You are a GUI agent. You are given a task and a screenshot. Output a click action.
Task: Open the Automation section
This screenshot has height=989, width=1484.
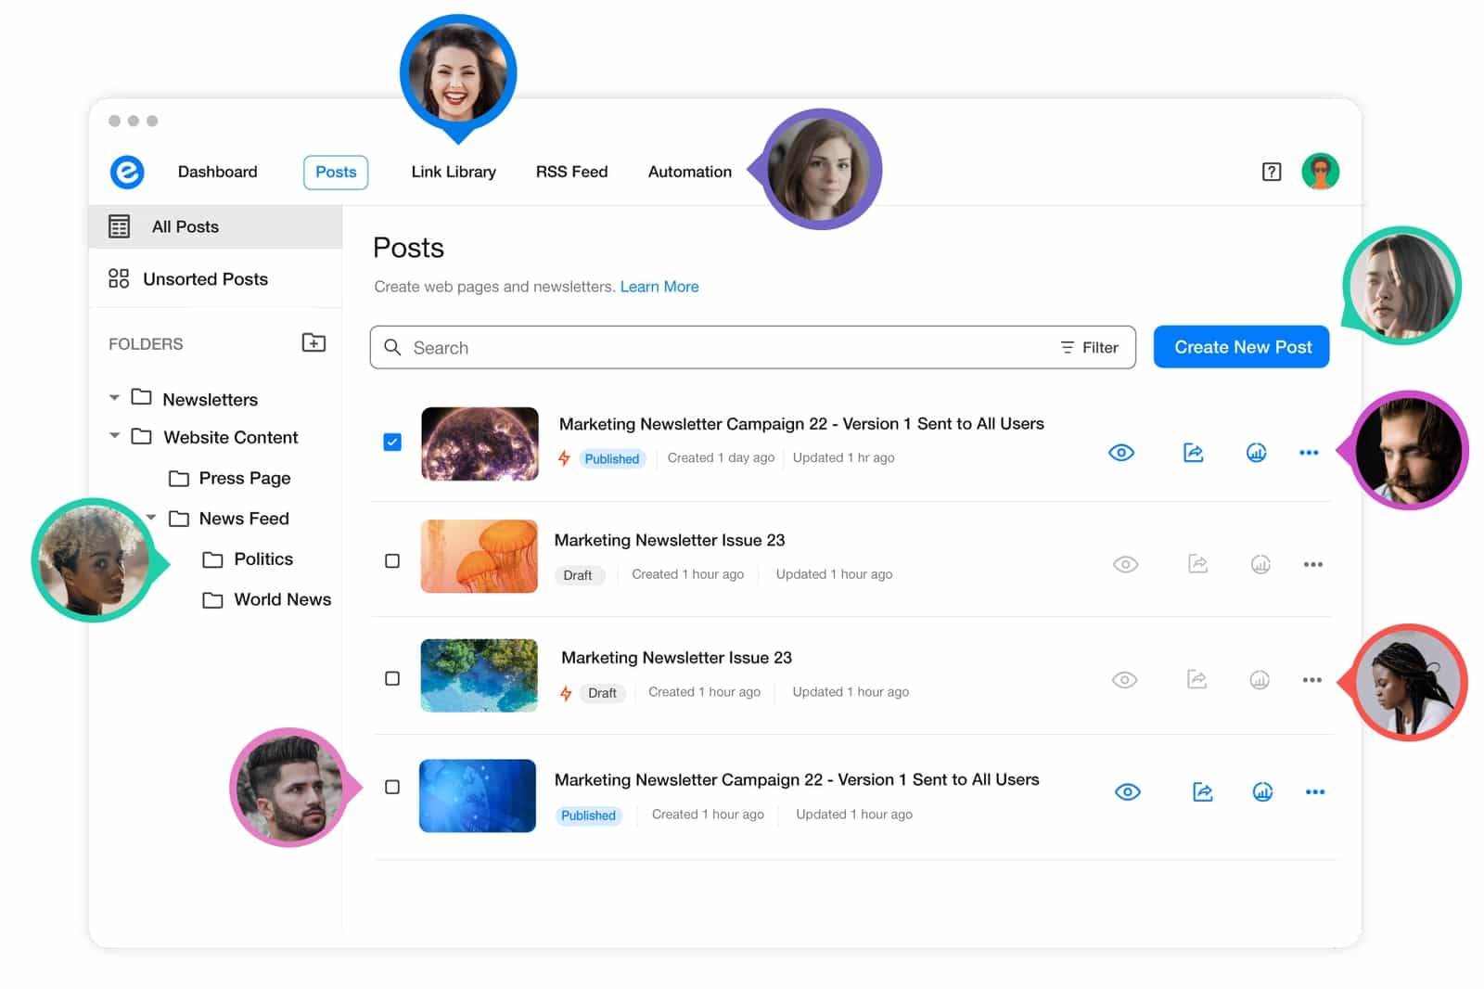coord(689,171)
